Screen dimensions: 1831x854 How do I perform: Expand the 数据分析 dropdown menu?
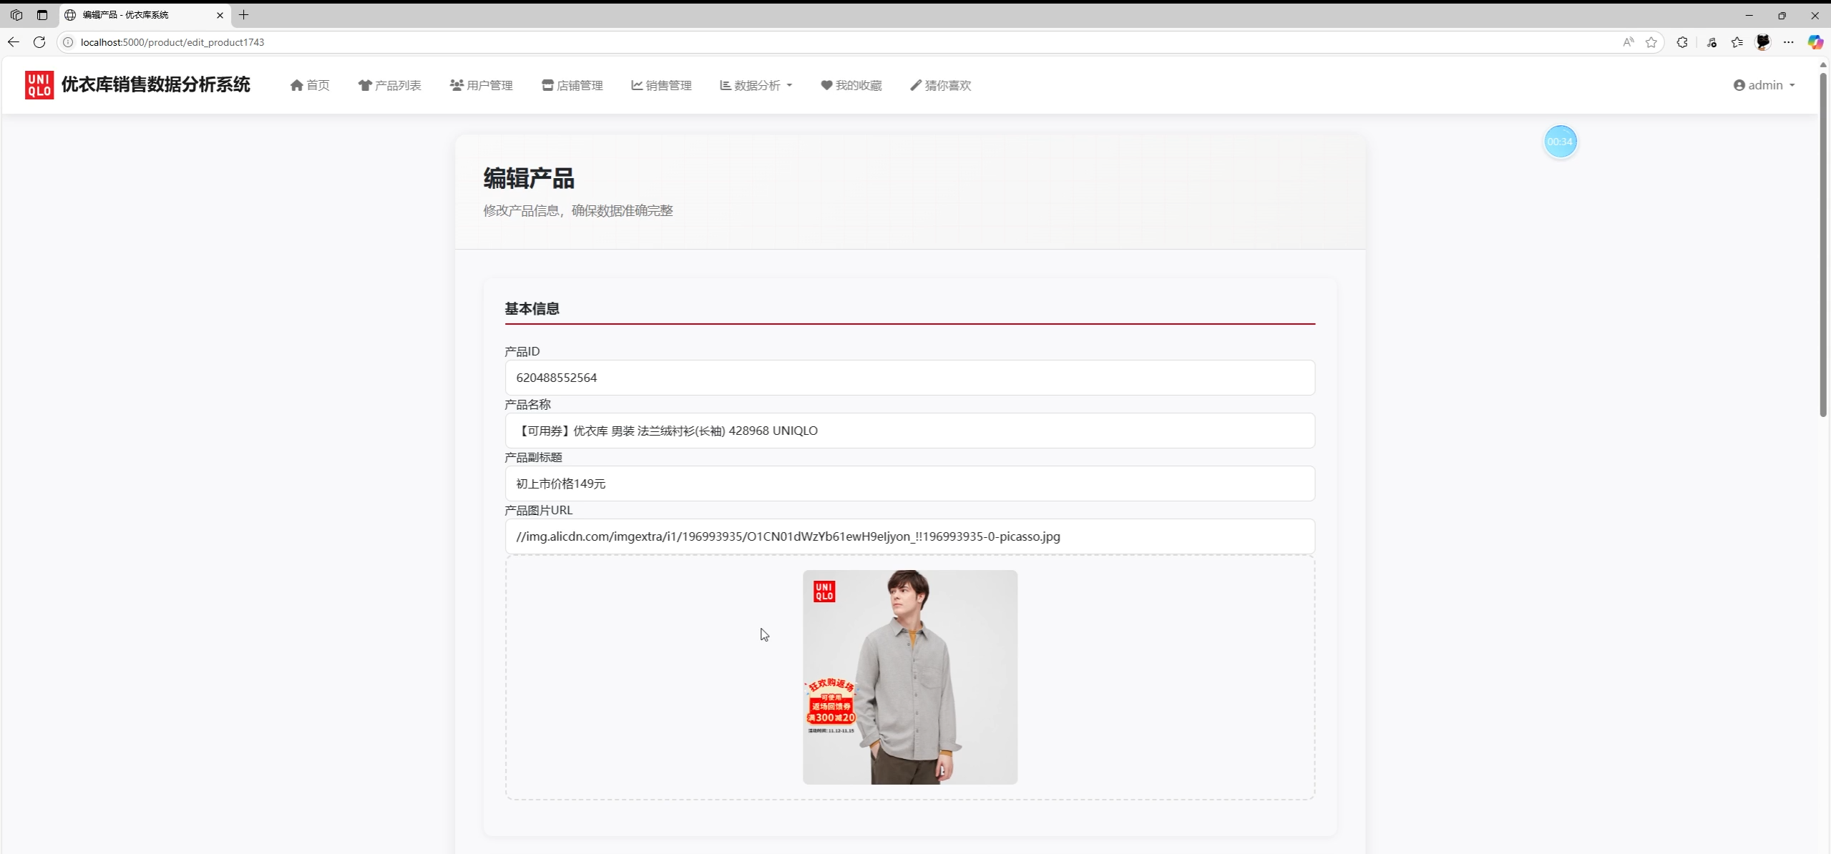click(756, 85)
